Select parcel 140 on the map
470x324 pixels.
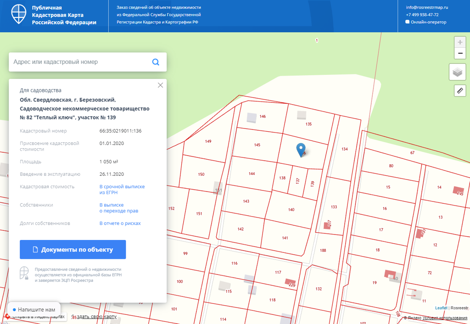click(x=291, y=210)
